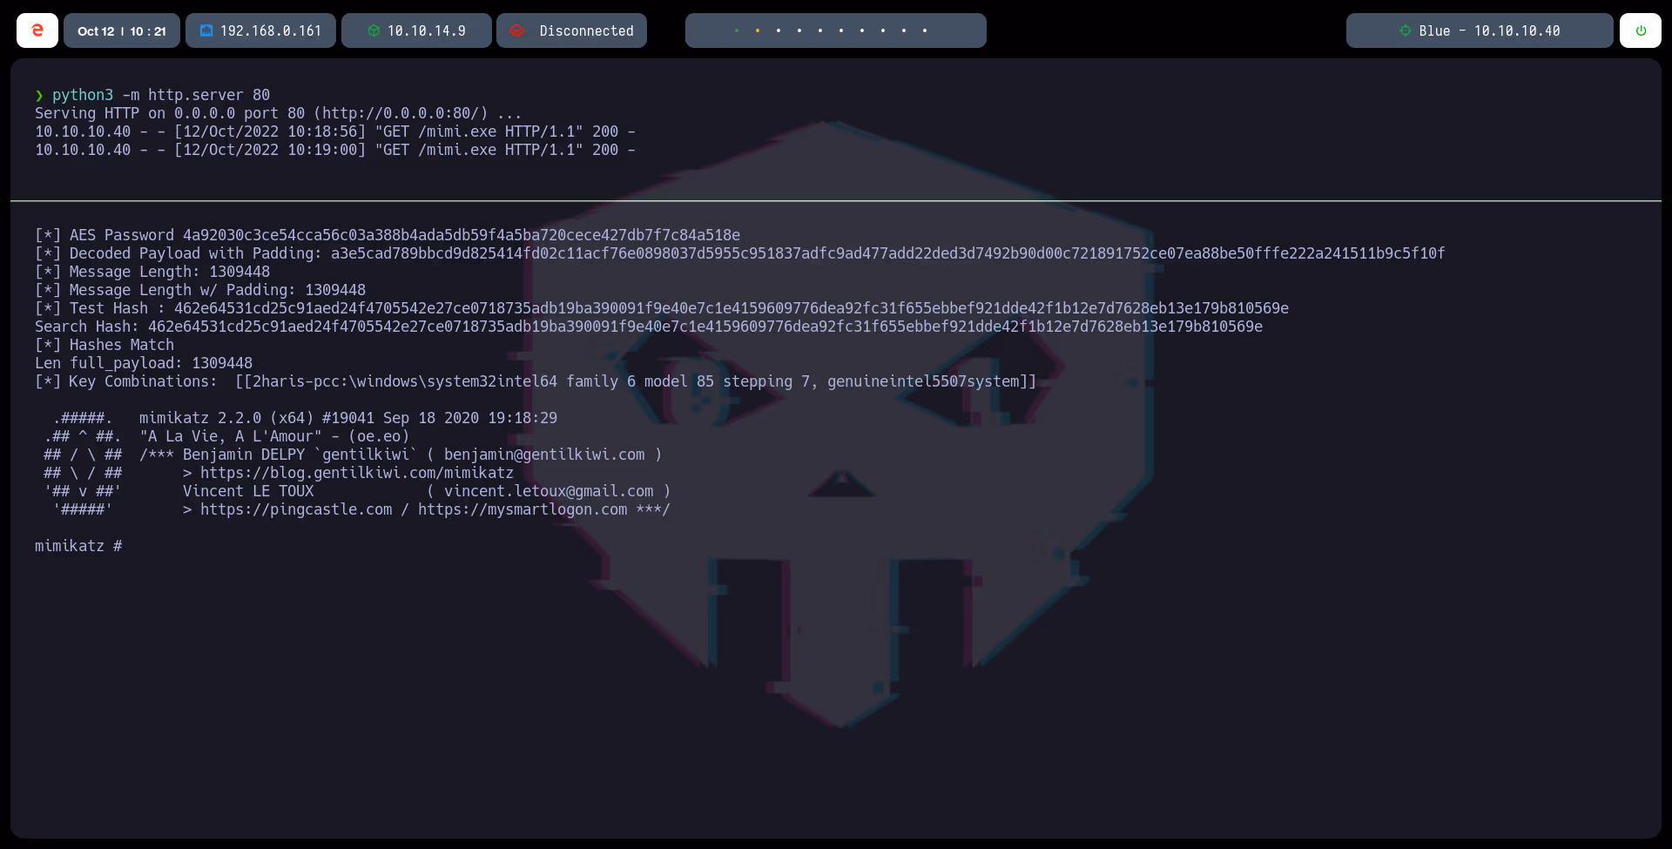The height and width of the screenshot is (849, 1672).
Task: Toggle the Disconnected connection status badge
Action: [x=570, y=30]
